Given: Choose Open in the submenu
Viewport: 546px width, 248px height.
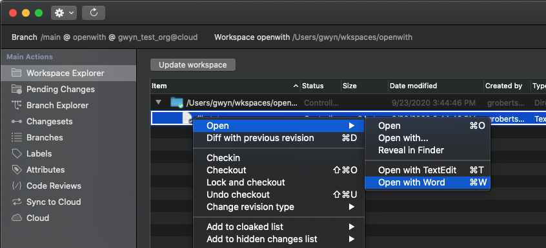Looking at the screenshot, I should point(428,126).
